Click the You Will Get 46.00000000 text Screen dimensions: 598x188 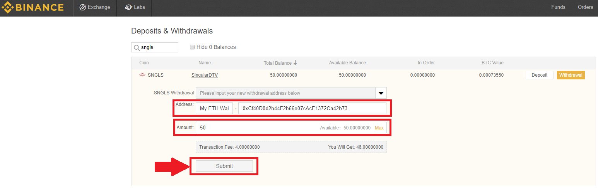[356, 147]
